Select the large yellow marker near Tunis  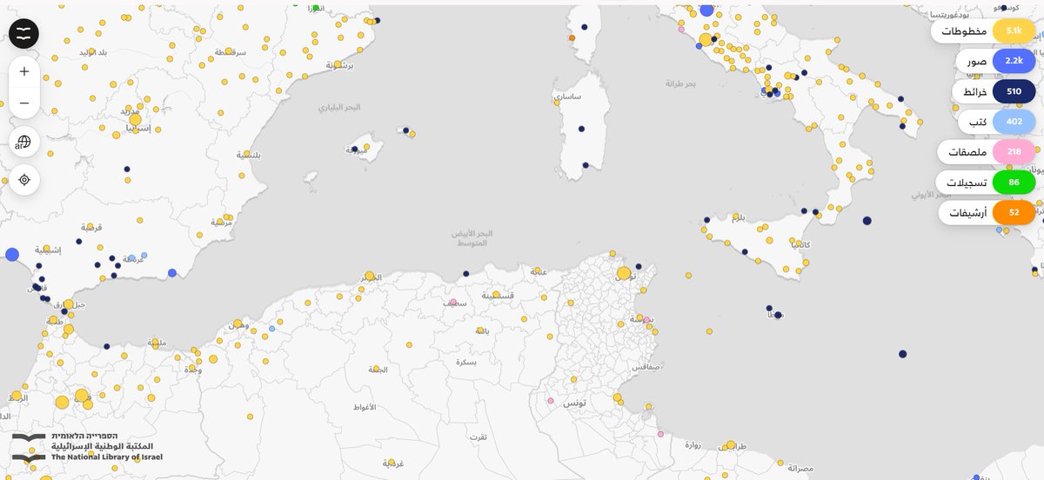tap(624, 273)
